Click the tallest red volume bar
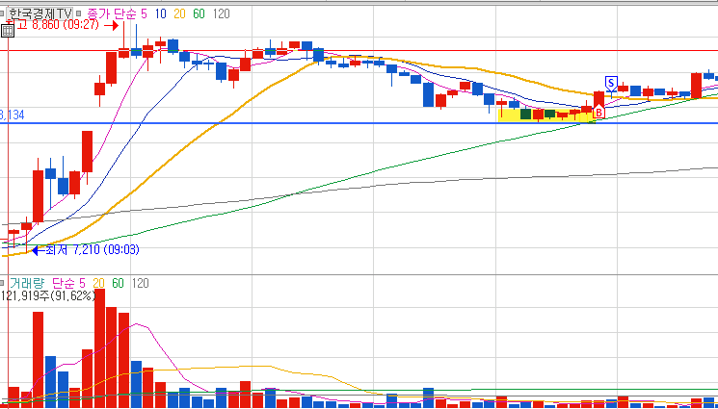718x409 pixels. (x=100, y=347)
